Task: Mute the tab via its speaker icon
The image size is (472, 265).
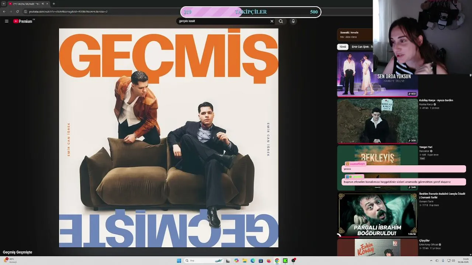Action: coord(42,4)
